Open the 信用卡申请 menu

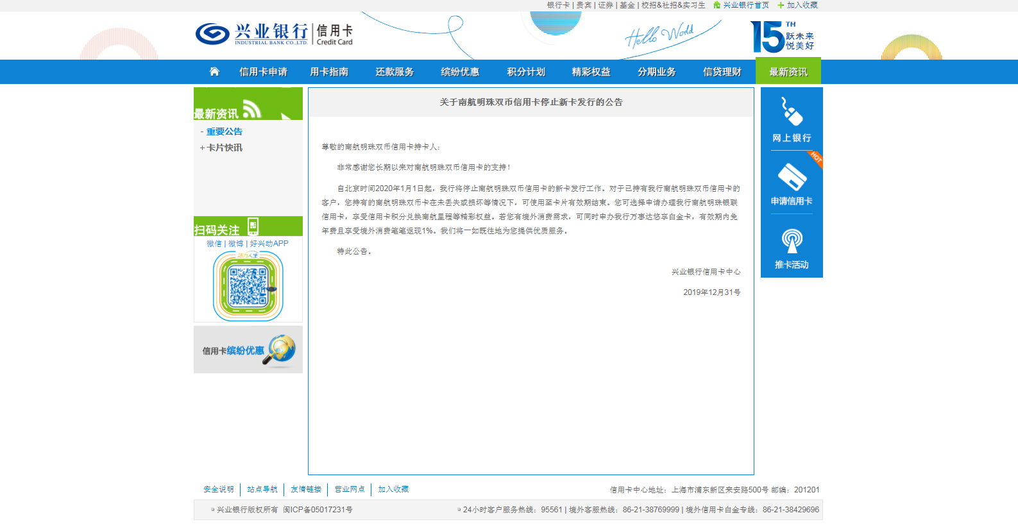click(263, 72)
